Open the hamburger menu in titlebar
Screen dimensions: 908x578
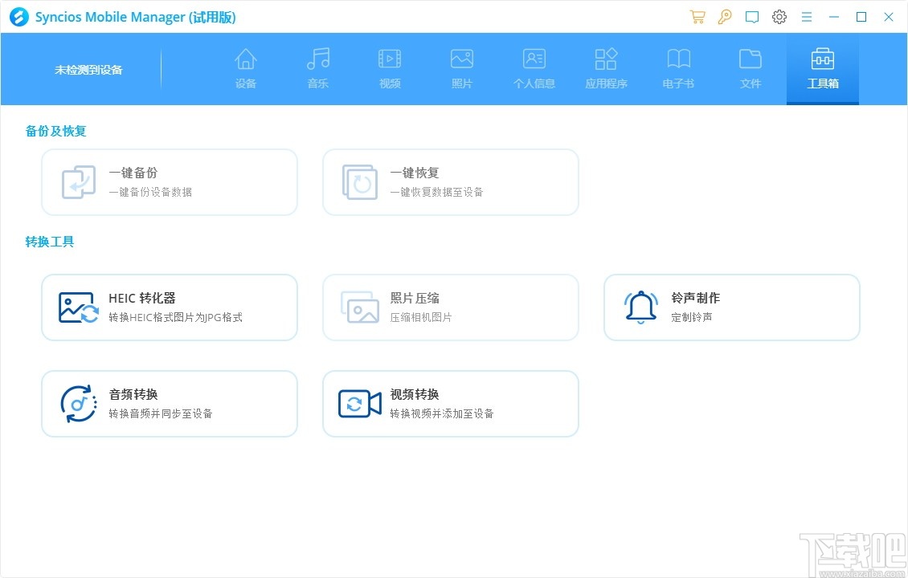coord(806,16)
